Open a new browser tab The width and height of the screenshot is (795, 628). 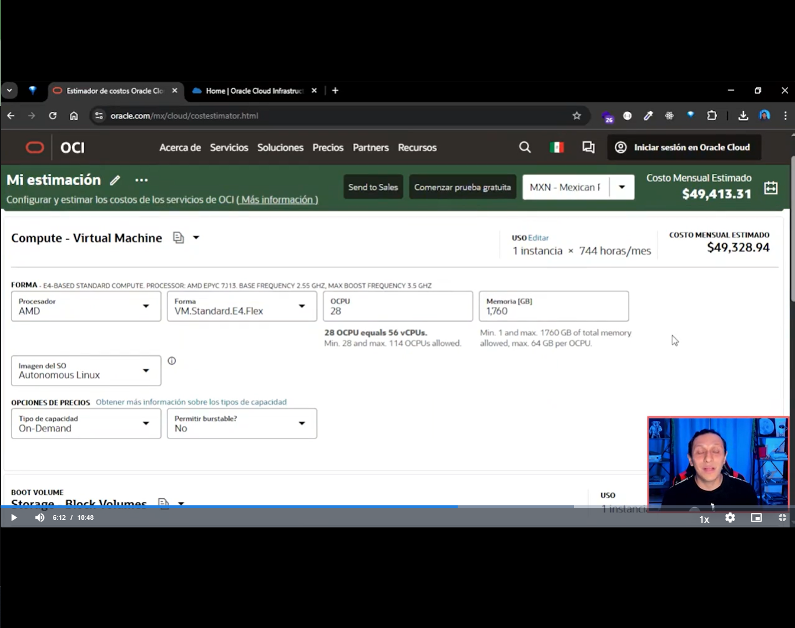[x=335, y=91]
